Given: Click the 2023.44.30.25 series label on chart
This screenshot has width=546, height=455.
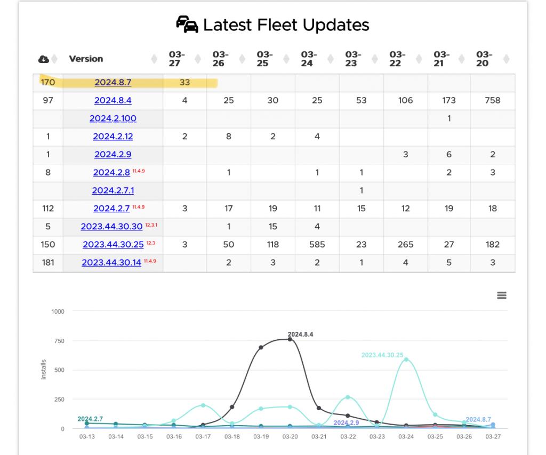Looking at the screenshot, I should [x=382, y=355].
